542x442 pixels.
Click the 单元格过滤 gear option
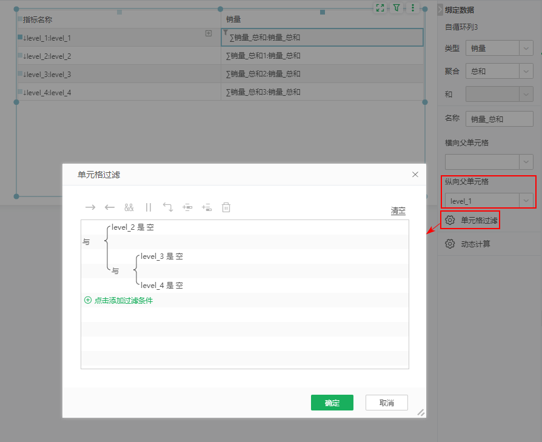pyautogui.click(x=471, y=220)
